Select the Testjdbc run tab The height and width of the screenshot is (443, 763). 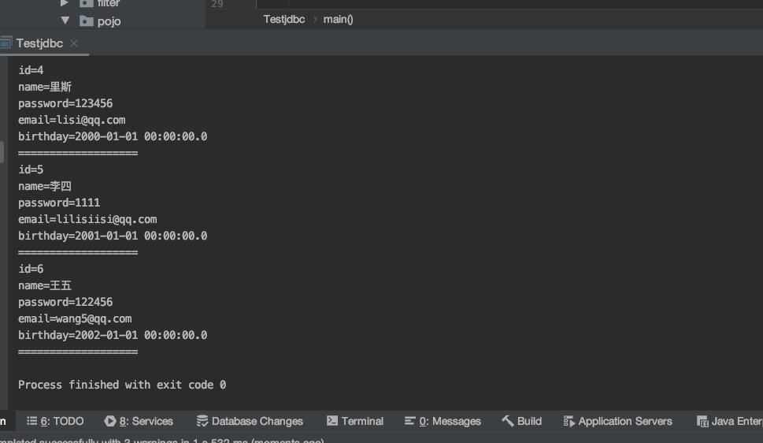pos(39,43)
